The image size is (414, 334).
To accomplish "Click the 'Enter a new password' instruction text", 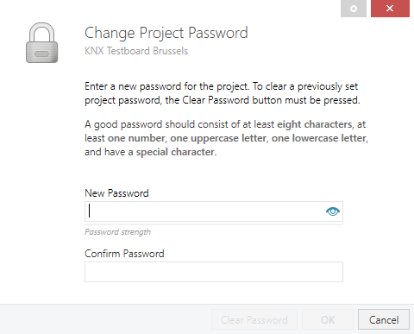I will 223,93.
